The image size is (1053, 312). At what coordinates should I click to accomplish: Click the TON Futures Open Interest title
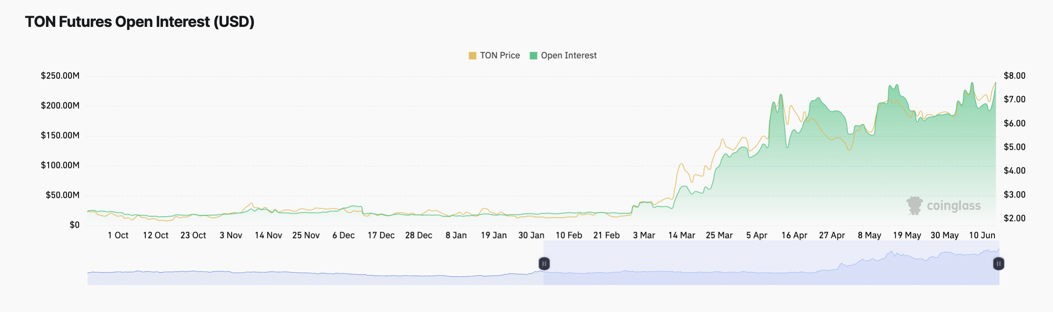(x=139, y=22)
